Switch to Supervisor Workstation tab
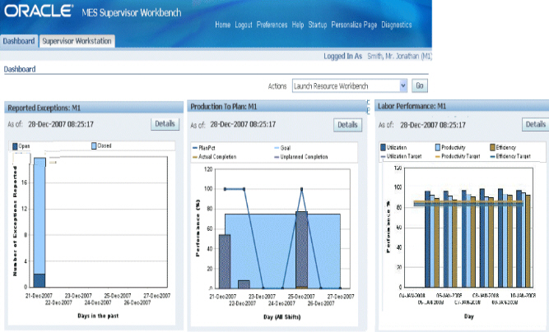This screenshot has width=549, height=332. point(77,41)
